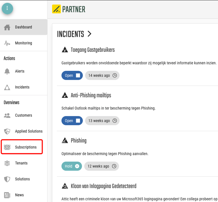Click the Dashboard home icon
Image resolution: width=218 pixels, height=202 pixels.
coord(7,27)
